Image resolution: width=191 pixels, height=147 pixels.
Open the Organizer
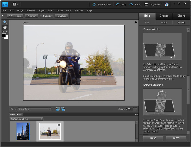pyautogui.click(x=153, y=4)
